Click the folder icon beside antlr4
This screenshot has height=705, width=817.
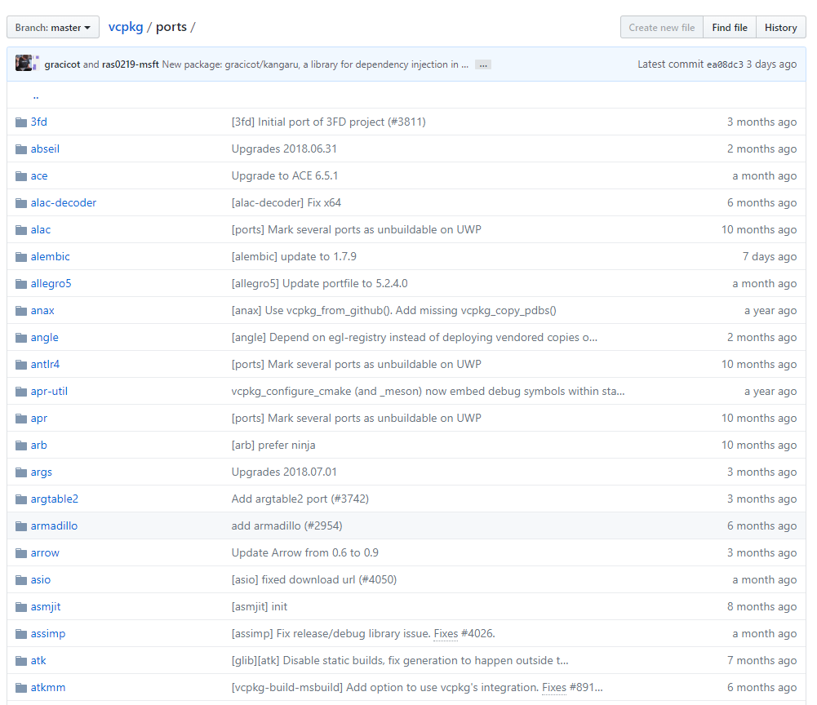(x=21, y=364)
